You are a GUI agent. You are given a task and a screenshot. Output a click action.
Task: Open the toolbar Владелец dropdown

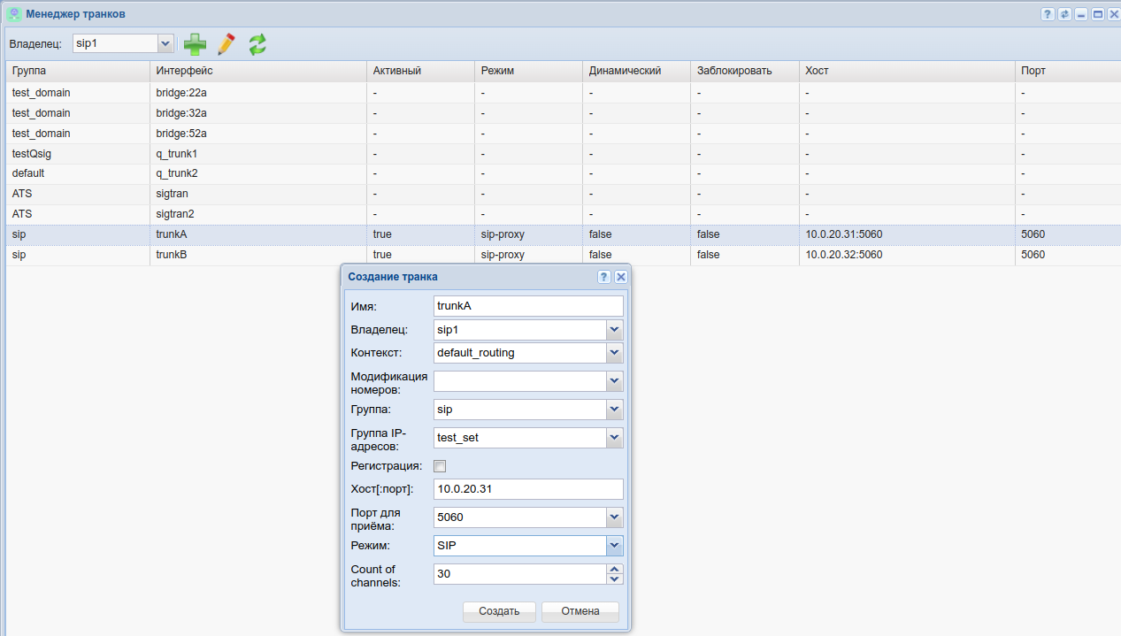click(165, 43)
